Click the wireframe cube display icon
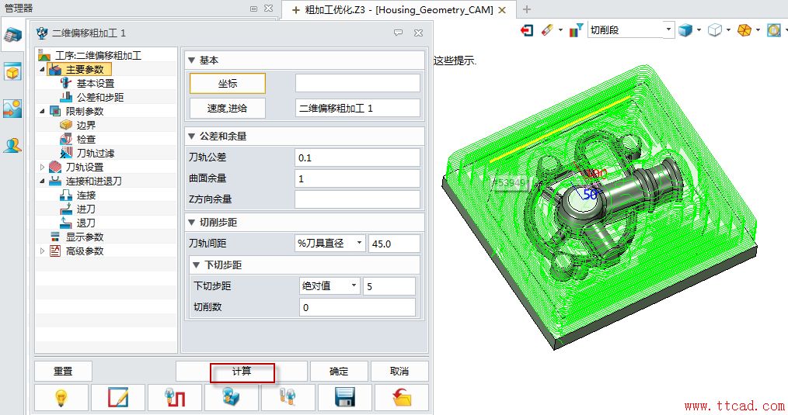788x415 pixels. coord(715,30)
